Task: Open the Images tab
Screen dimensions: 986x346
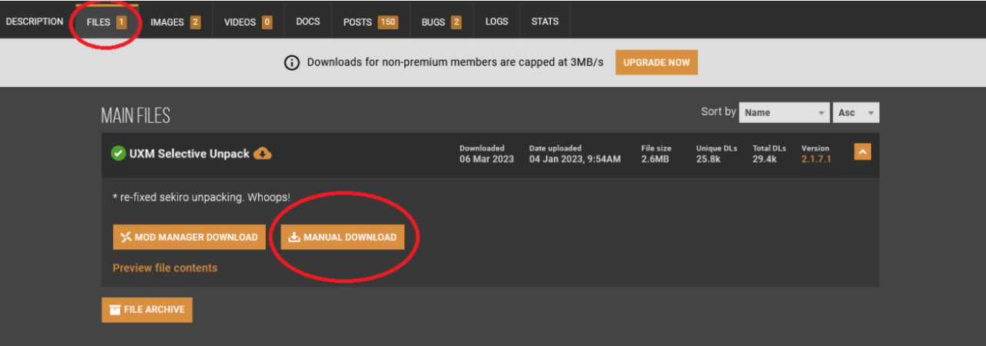Action: 175,22
